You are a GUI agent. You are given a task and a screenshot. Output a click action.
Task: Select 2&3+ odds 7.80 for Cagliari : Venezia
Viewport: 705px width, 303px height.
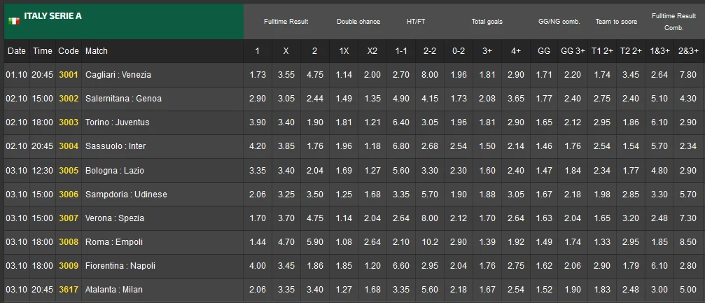687,74
